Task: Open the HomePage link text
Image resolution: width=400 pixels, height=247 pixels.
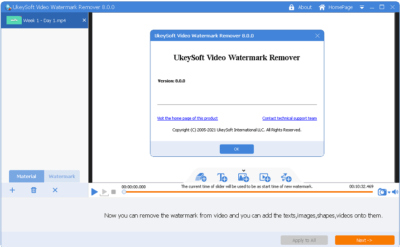Action: pos(340,7)
